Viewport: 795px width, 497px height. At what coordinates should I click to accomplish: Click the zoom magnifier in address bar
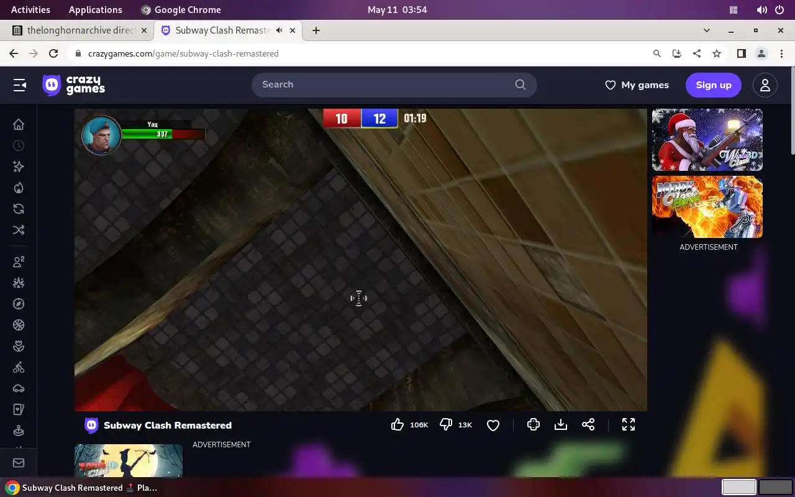pyautogui.click(x=657, y=53)
